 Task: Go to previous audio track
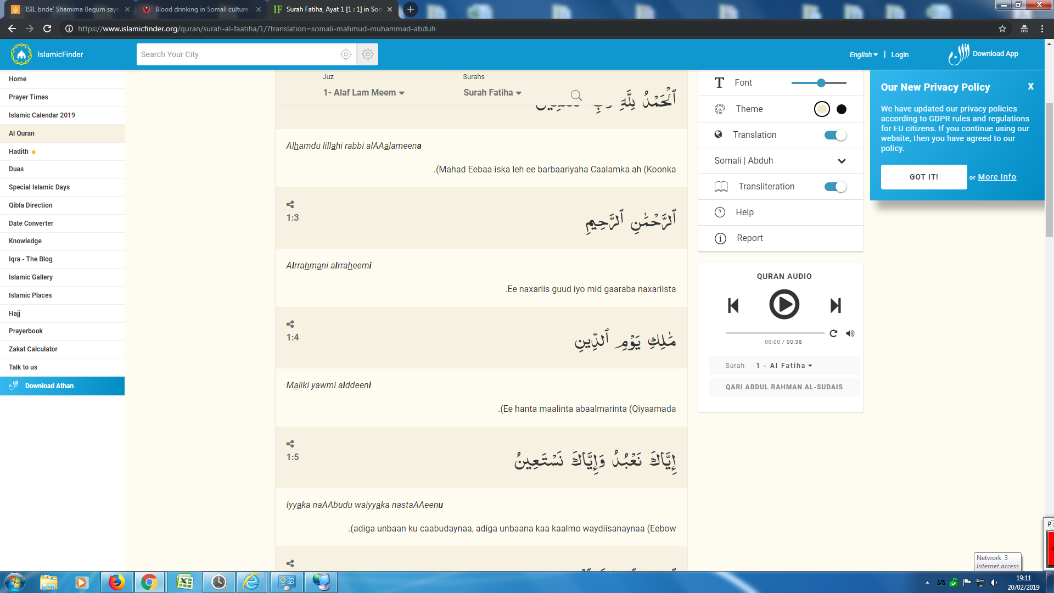click(733, 305)
